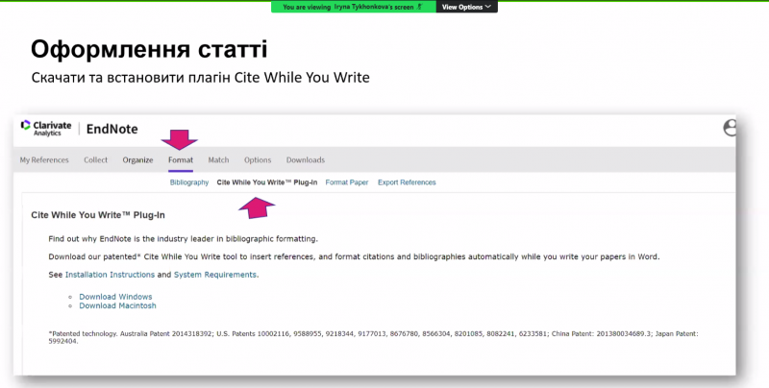Open the Format Paper link
The height and width of the screenshot is (388, 769).
[x=347, y=182]
